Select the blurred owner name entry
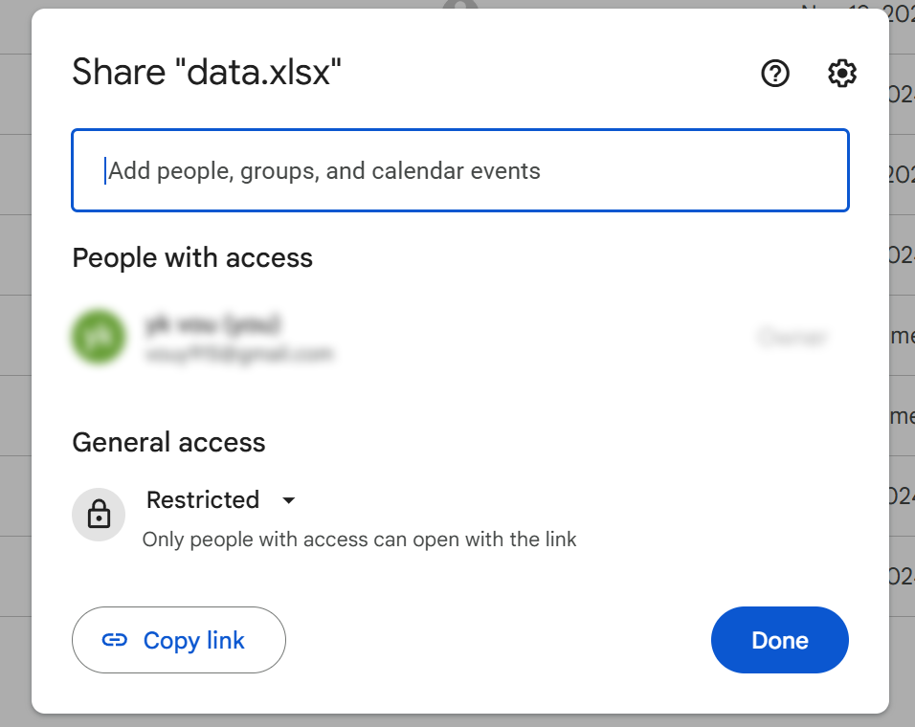Viewport: 915px width, 727px height. point(212,324)
